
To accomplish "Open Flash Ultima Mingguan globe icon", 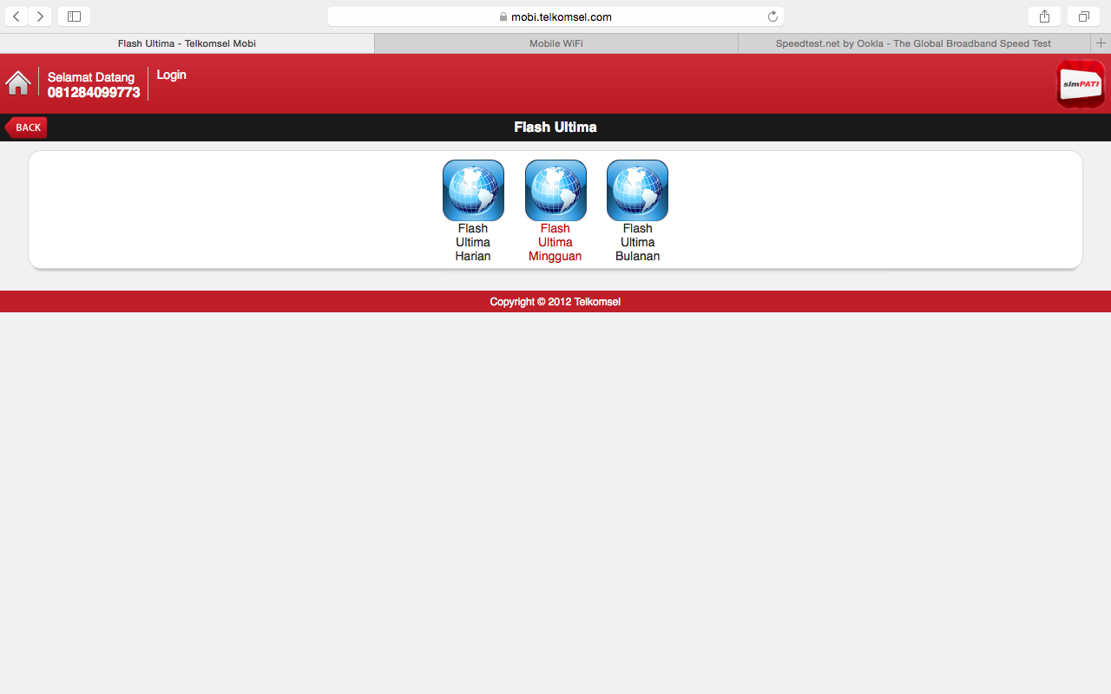I will point(555,190).
